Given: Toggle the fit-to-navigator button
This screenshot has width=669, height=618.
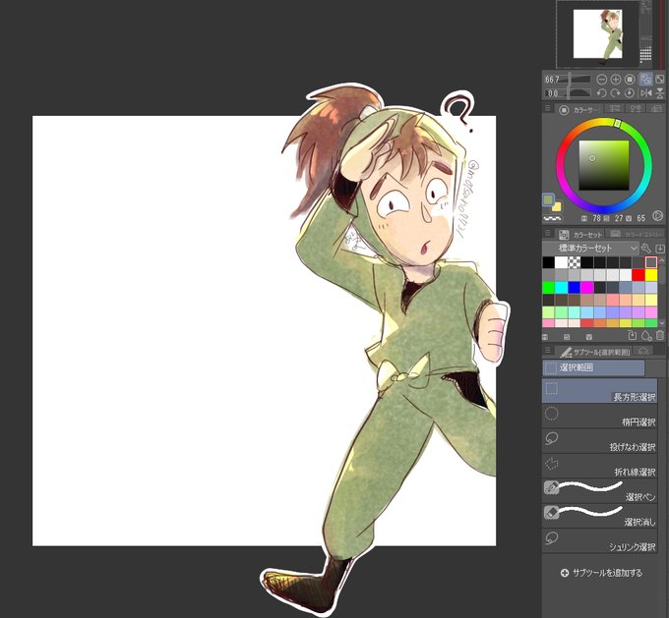Looking at the screenshot, I should tap(646, 80).
